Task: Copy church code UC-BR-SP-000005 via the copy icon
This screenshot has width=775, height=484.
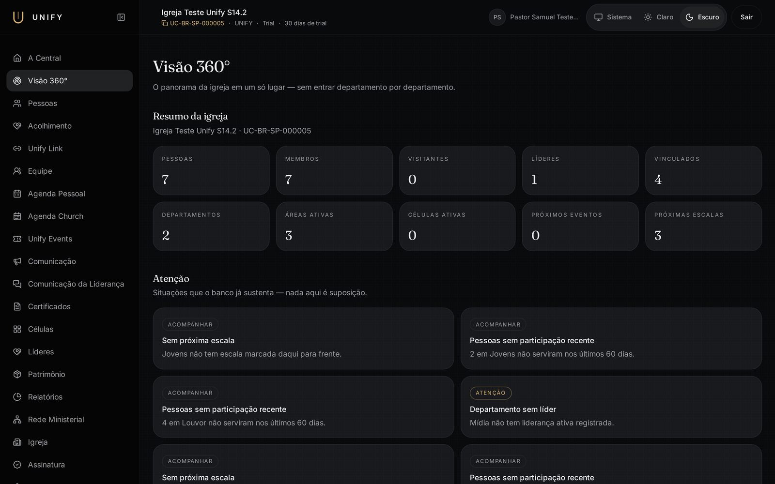Action: point(165,23)
